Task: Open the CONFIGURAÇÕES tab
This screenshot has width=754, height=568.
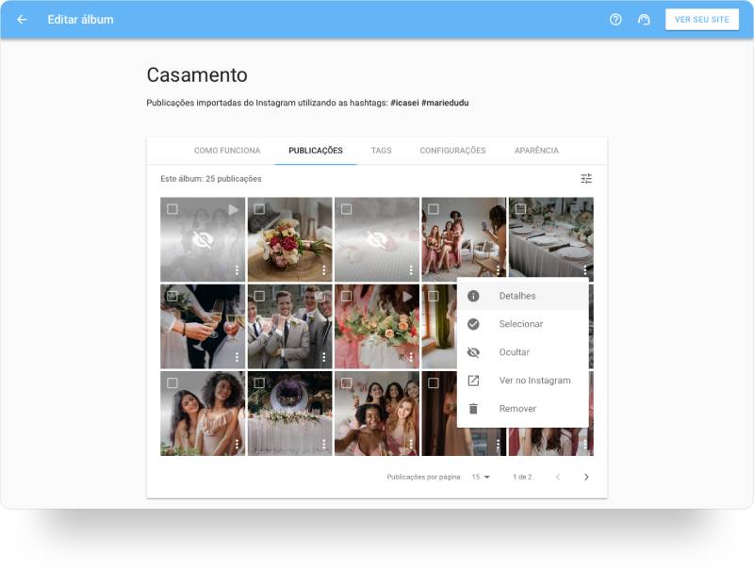Action: 454,150
